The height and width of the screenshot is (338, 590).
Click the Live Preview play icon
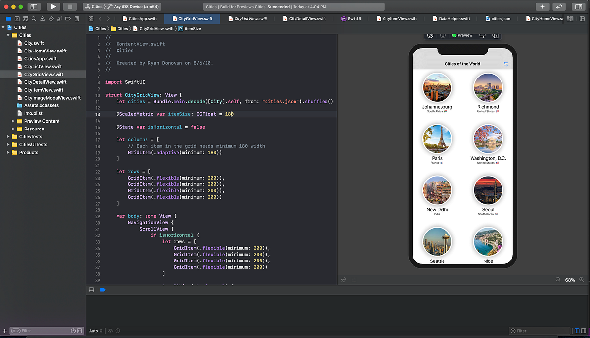430,35
